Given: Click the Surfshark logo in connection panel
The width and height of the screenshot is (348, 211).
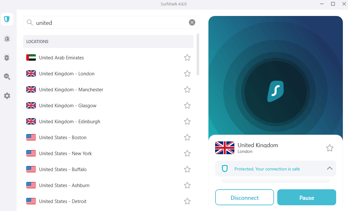Looking at the screenshot, I should (x=275, y=91).
